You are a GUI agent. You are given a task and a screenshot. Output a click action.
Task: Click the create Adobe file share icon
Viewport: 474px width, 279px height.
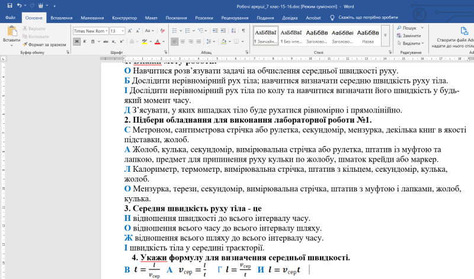click(x=464, y=31)
